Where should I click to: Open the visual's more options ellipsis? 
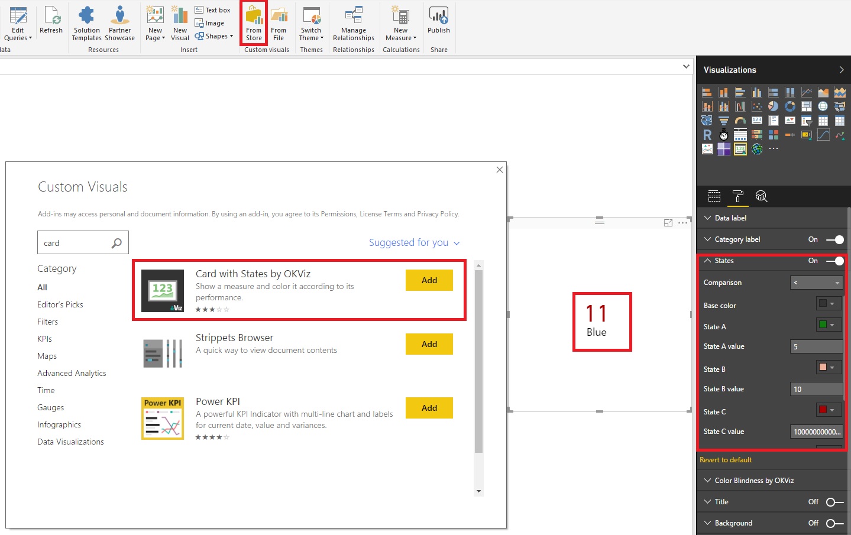click(682, 223)
